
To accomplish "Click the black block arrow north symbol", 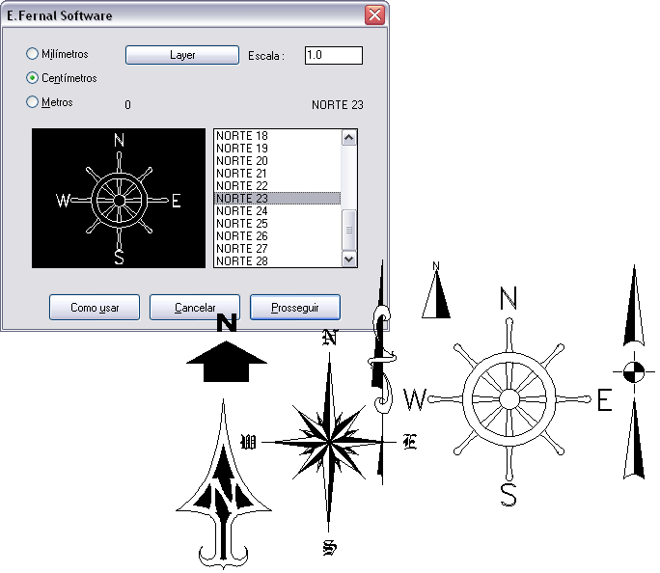I will click(x=226, y=359).
